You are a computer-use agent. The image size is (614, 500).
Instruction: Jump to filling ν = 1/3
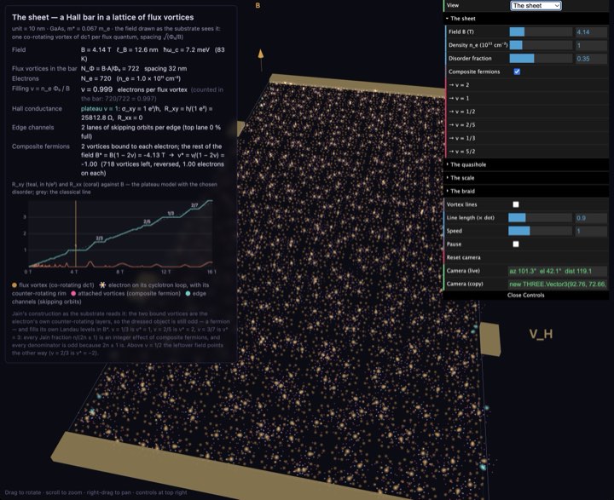click(526, 138)
